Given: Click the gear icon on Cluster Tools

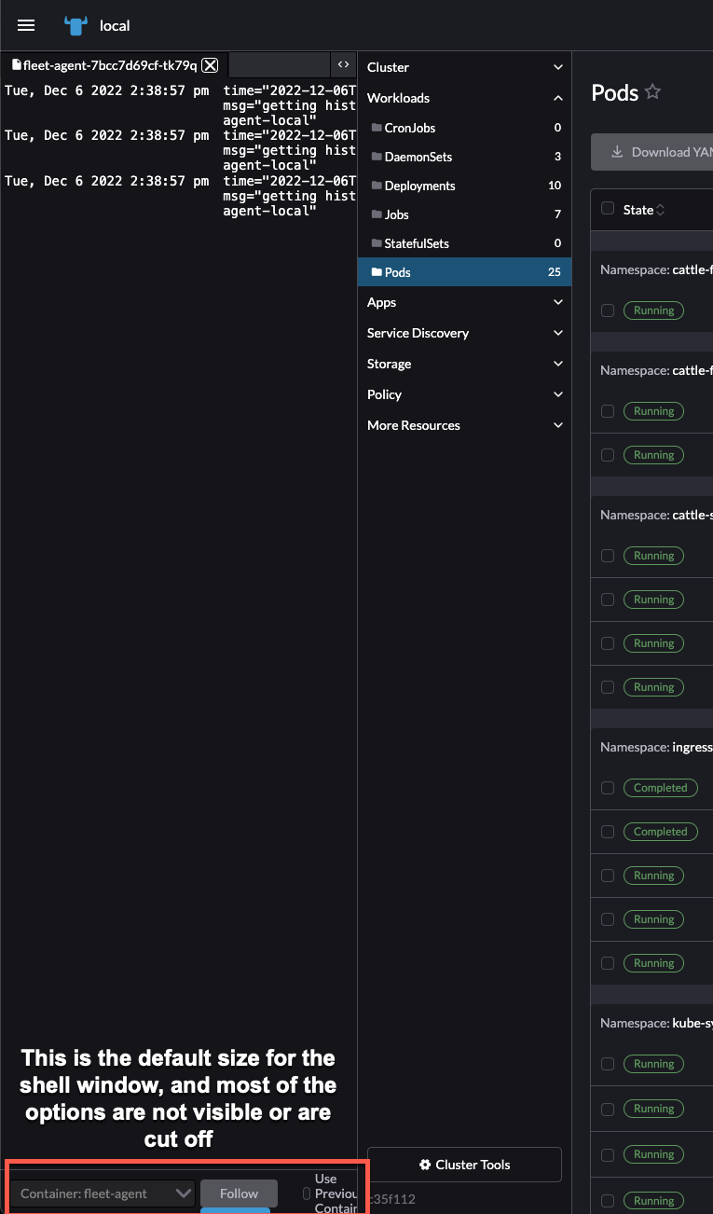Looking at the screenshot, I should [424, 1164].
